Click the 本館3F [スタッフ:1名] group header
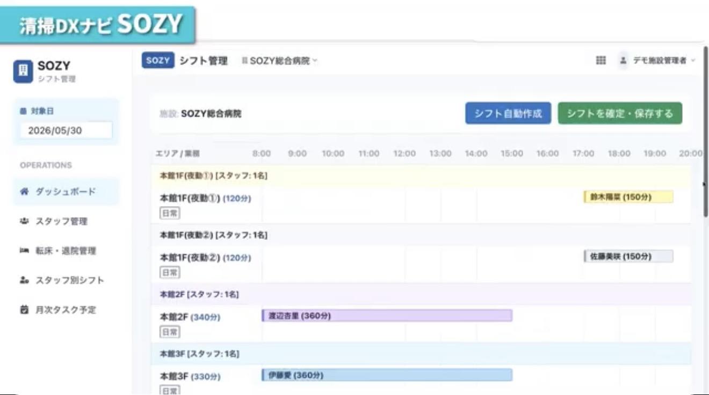Screen dimensions: 709x395 pos(421,354)
